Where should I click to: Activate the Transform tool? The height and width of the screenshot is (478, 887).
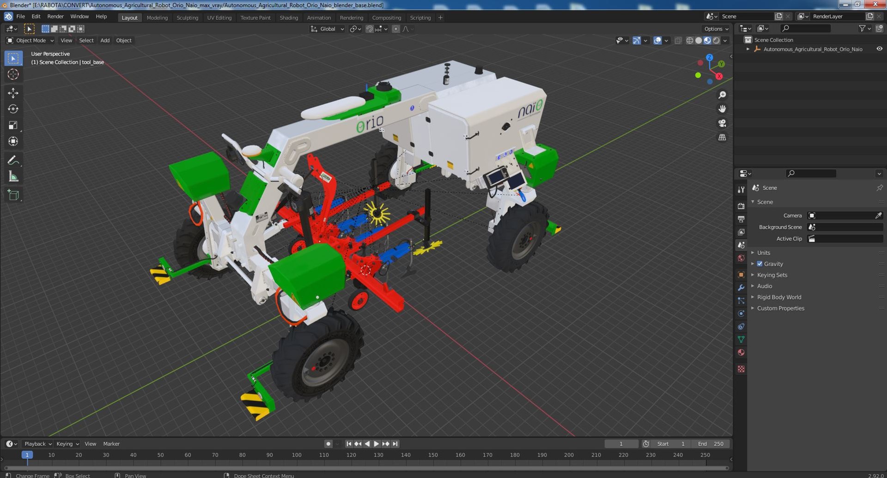[x=13, y=141]
